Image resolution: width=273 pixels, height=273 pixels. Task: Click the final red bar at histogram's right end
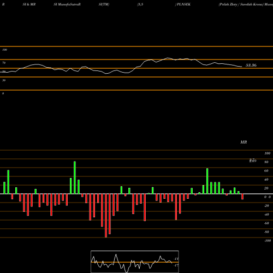coord(242,197)
